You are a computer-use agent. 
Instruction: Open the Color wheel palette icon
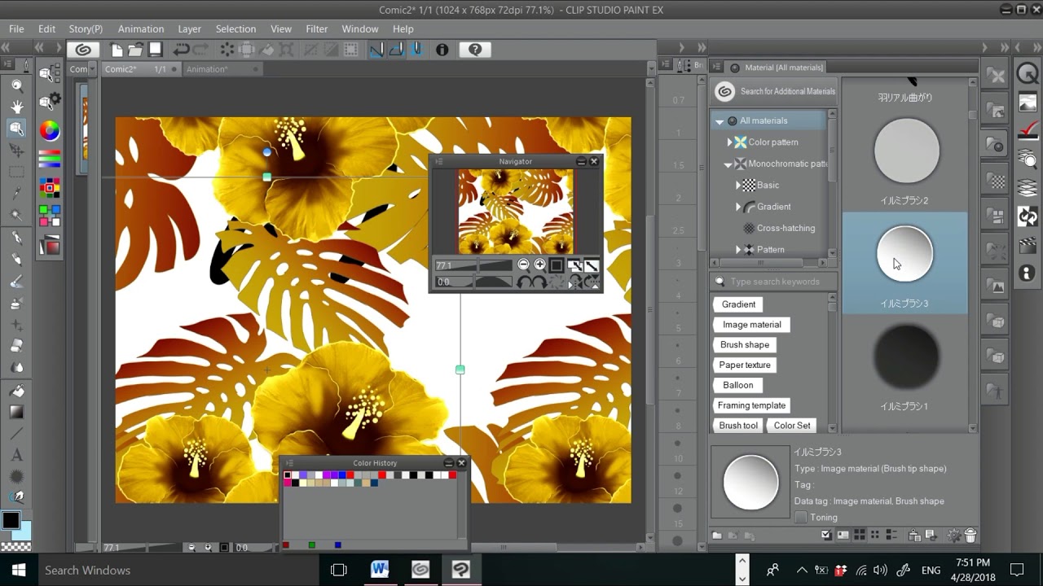pos(50,130)
